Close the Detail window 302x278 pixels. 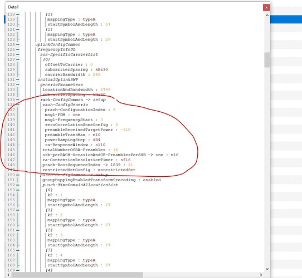(x=266, y=7)
